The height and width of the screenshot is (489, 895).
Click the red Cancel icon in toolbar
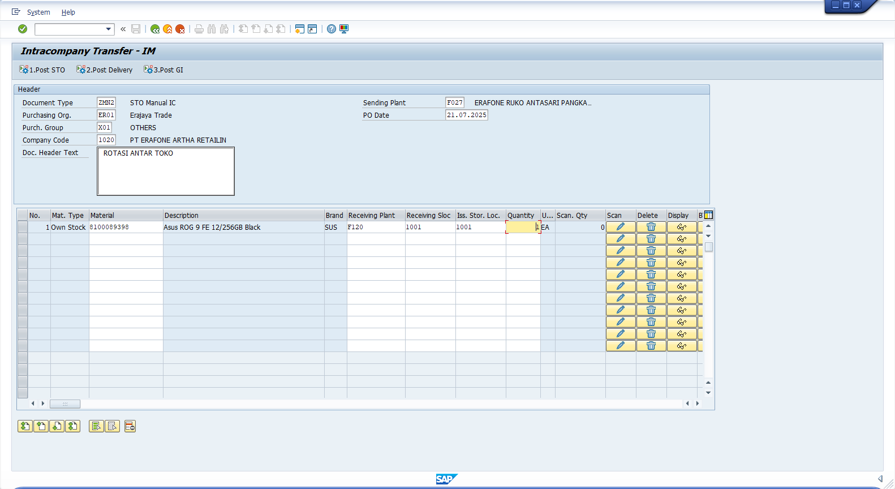coord(180,29)
